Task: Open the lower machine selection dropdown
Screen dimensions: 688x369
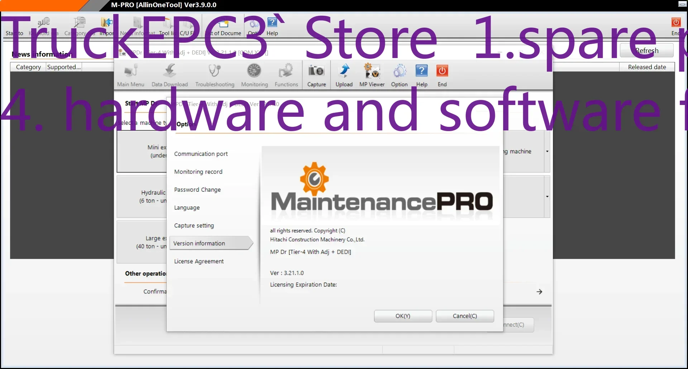Action: click(547, 196)
